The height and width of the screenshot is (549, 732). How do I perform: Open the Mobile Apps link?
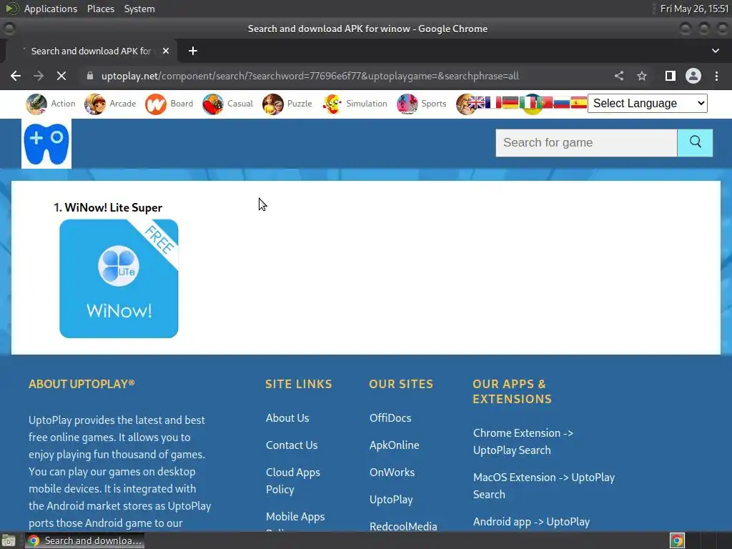pos(295,516)
